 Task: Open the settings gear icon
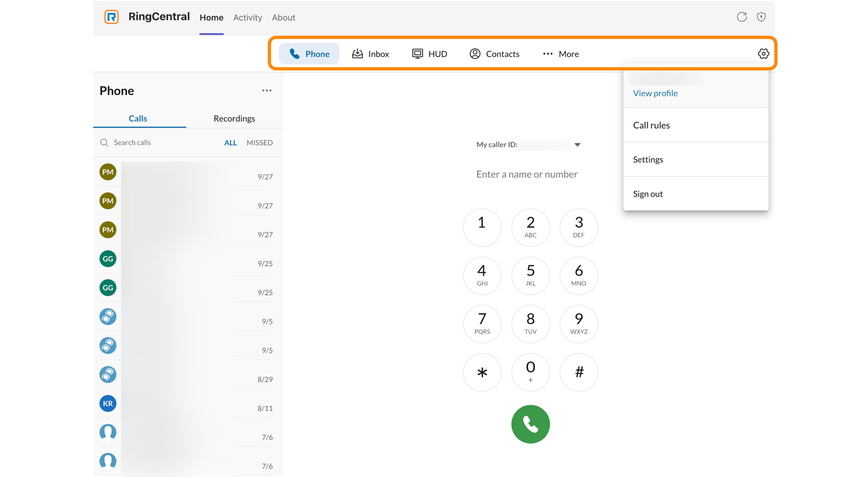[763, 54]
